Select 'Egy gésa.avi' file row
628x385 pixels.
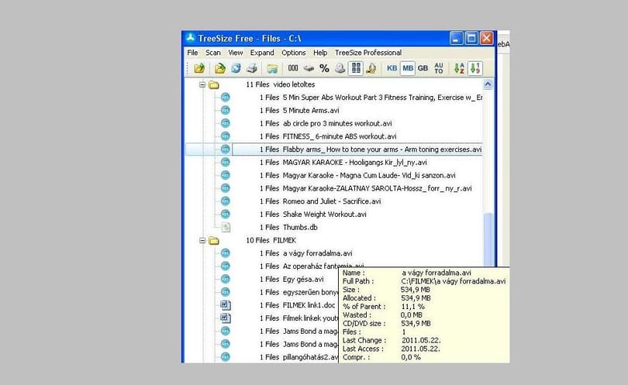point(292,280)
